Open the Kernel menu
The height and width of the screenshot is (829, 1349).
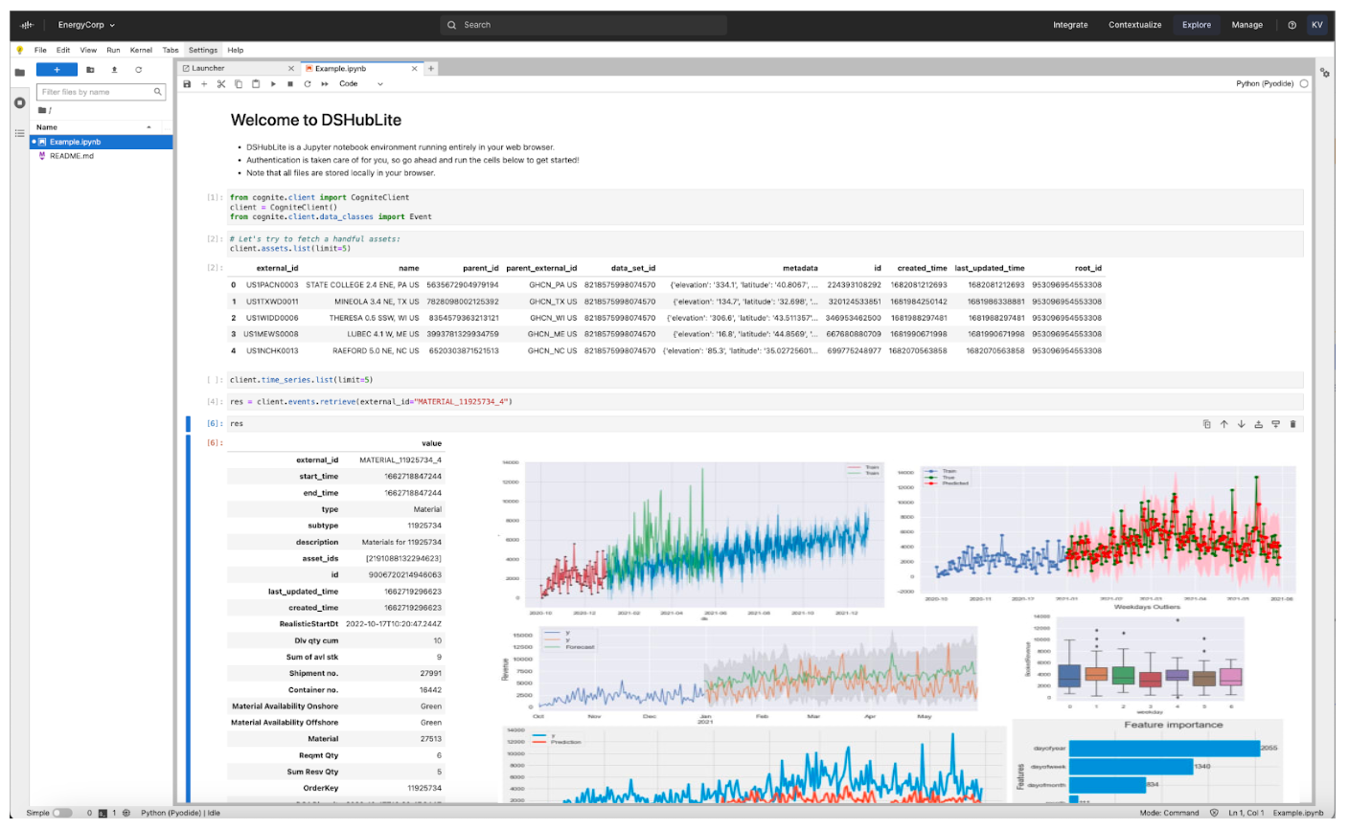point(141,50)
